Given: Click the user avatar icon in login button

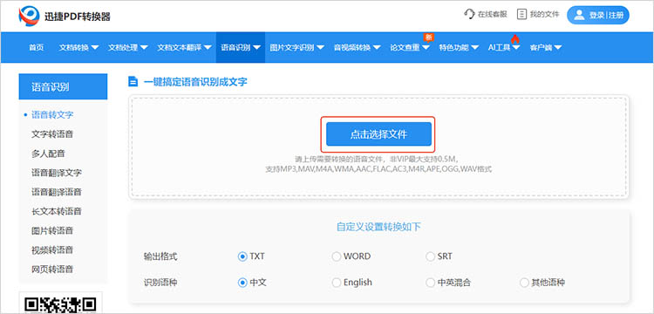Looking at the screenshot, I should pos(579,15).
